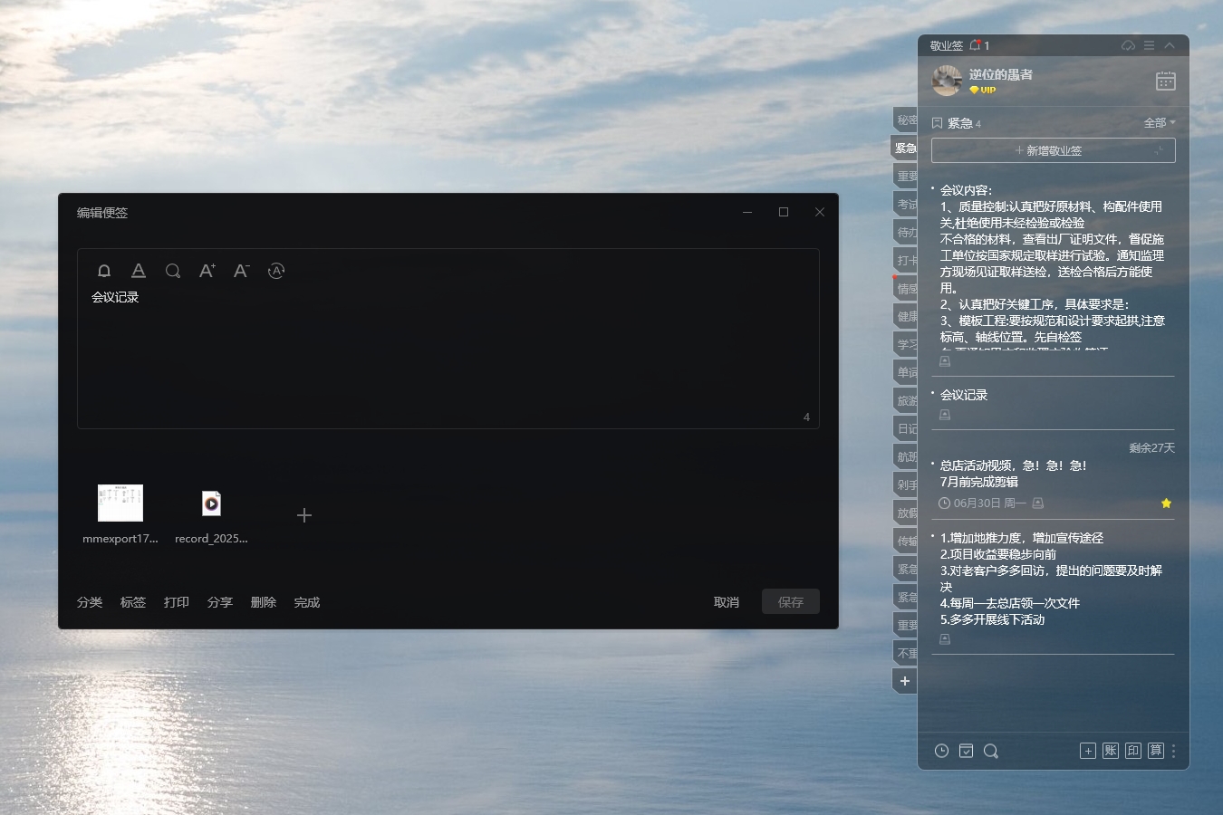Click storage icon under 会议记录 note
The width and height of the screenshot is (1223, 815).
pos(945,415)
